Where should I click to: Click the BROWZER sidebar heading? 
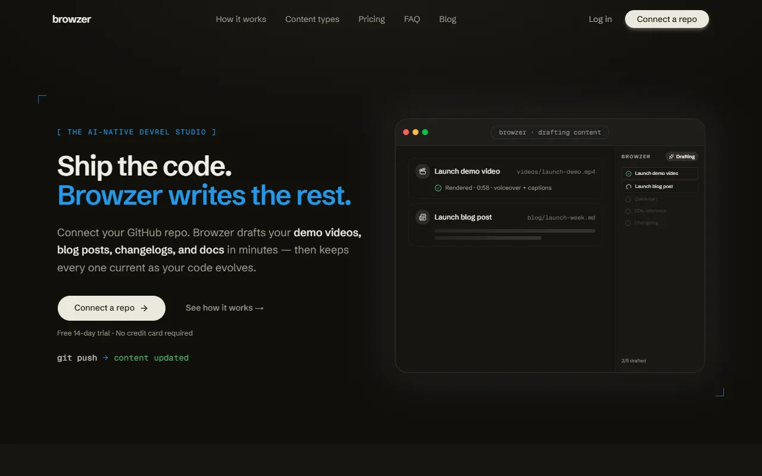(636, 156)
